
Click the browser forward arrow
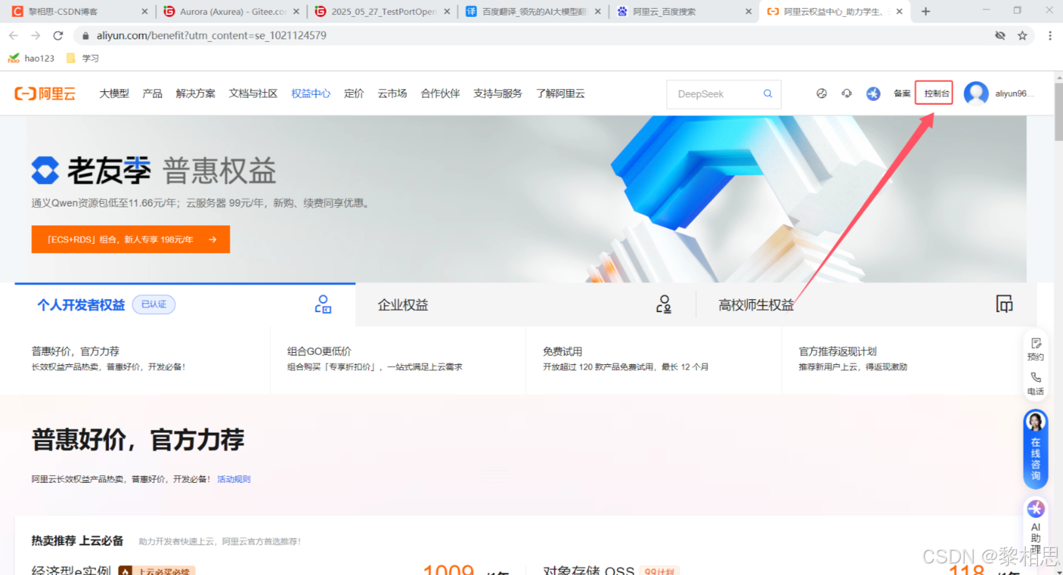[36, 35]
